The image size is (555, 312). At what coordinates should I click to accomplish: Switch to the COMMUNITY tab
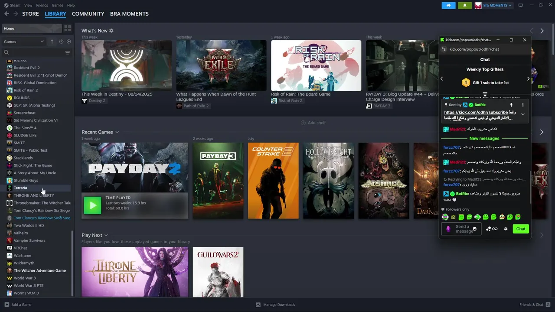pos(88,14)
